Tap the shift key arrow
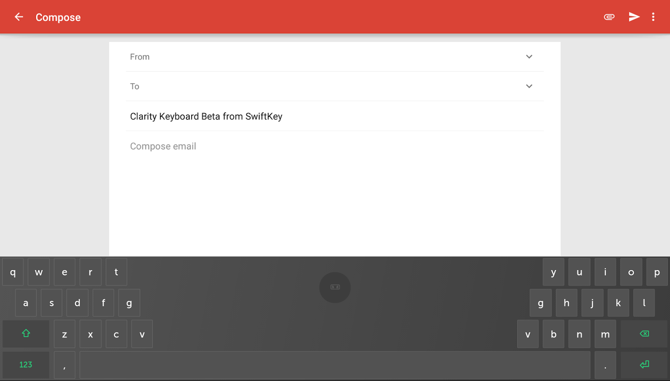Viewport: 670px width, 381px height. 26,334
